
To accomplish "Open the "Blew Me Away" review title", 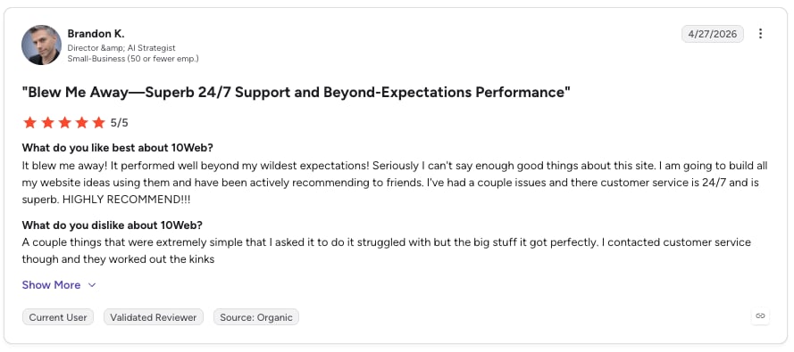I will tap(297, 93).
